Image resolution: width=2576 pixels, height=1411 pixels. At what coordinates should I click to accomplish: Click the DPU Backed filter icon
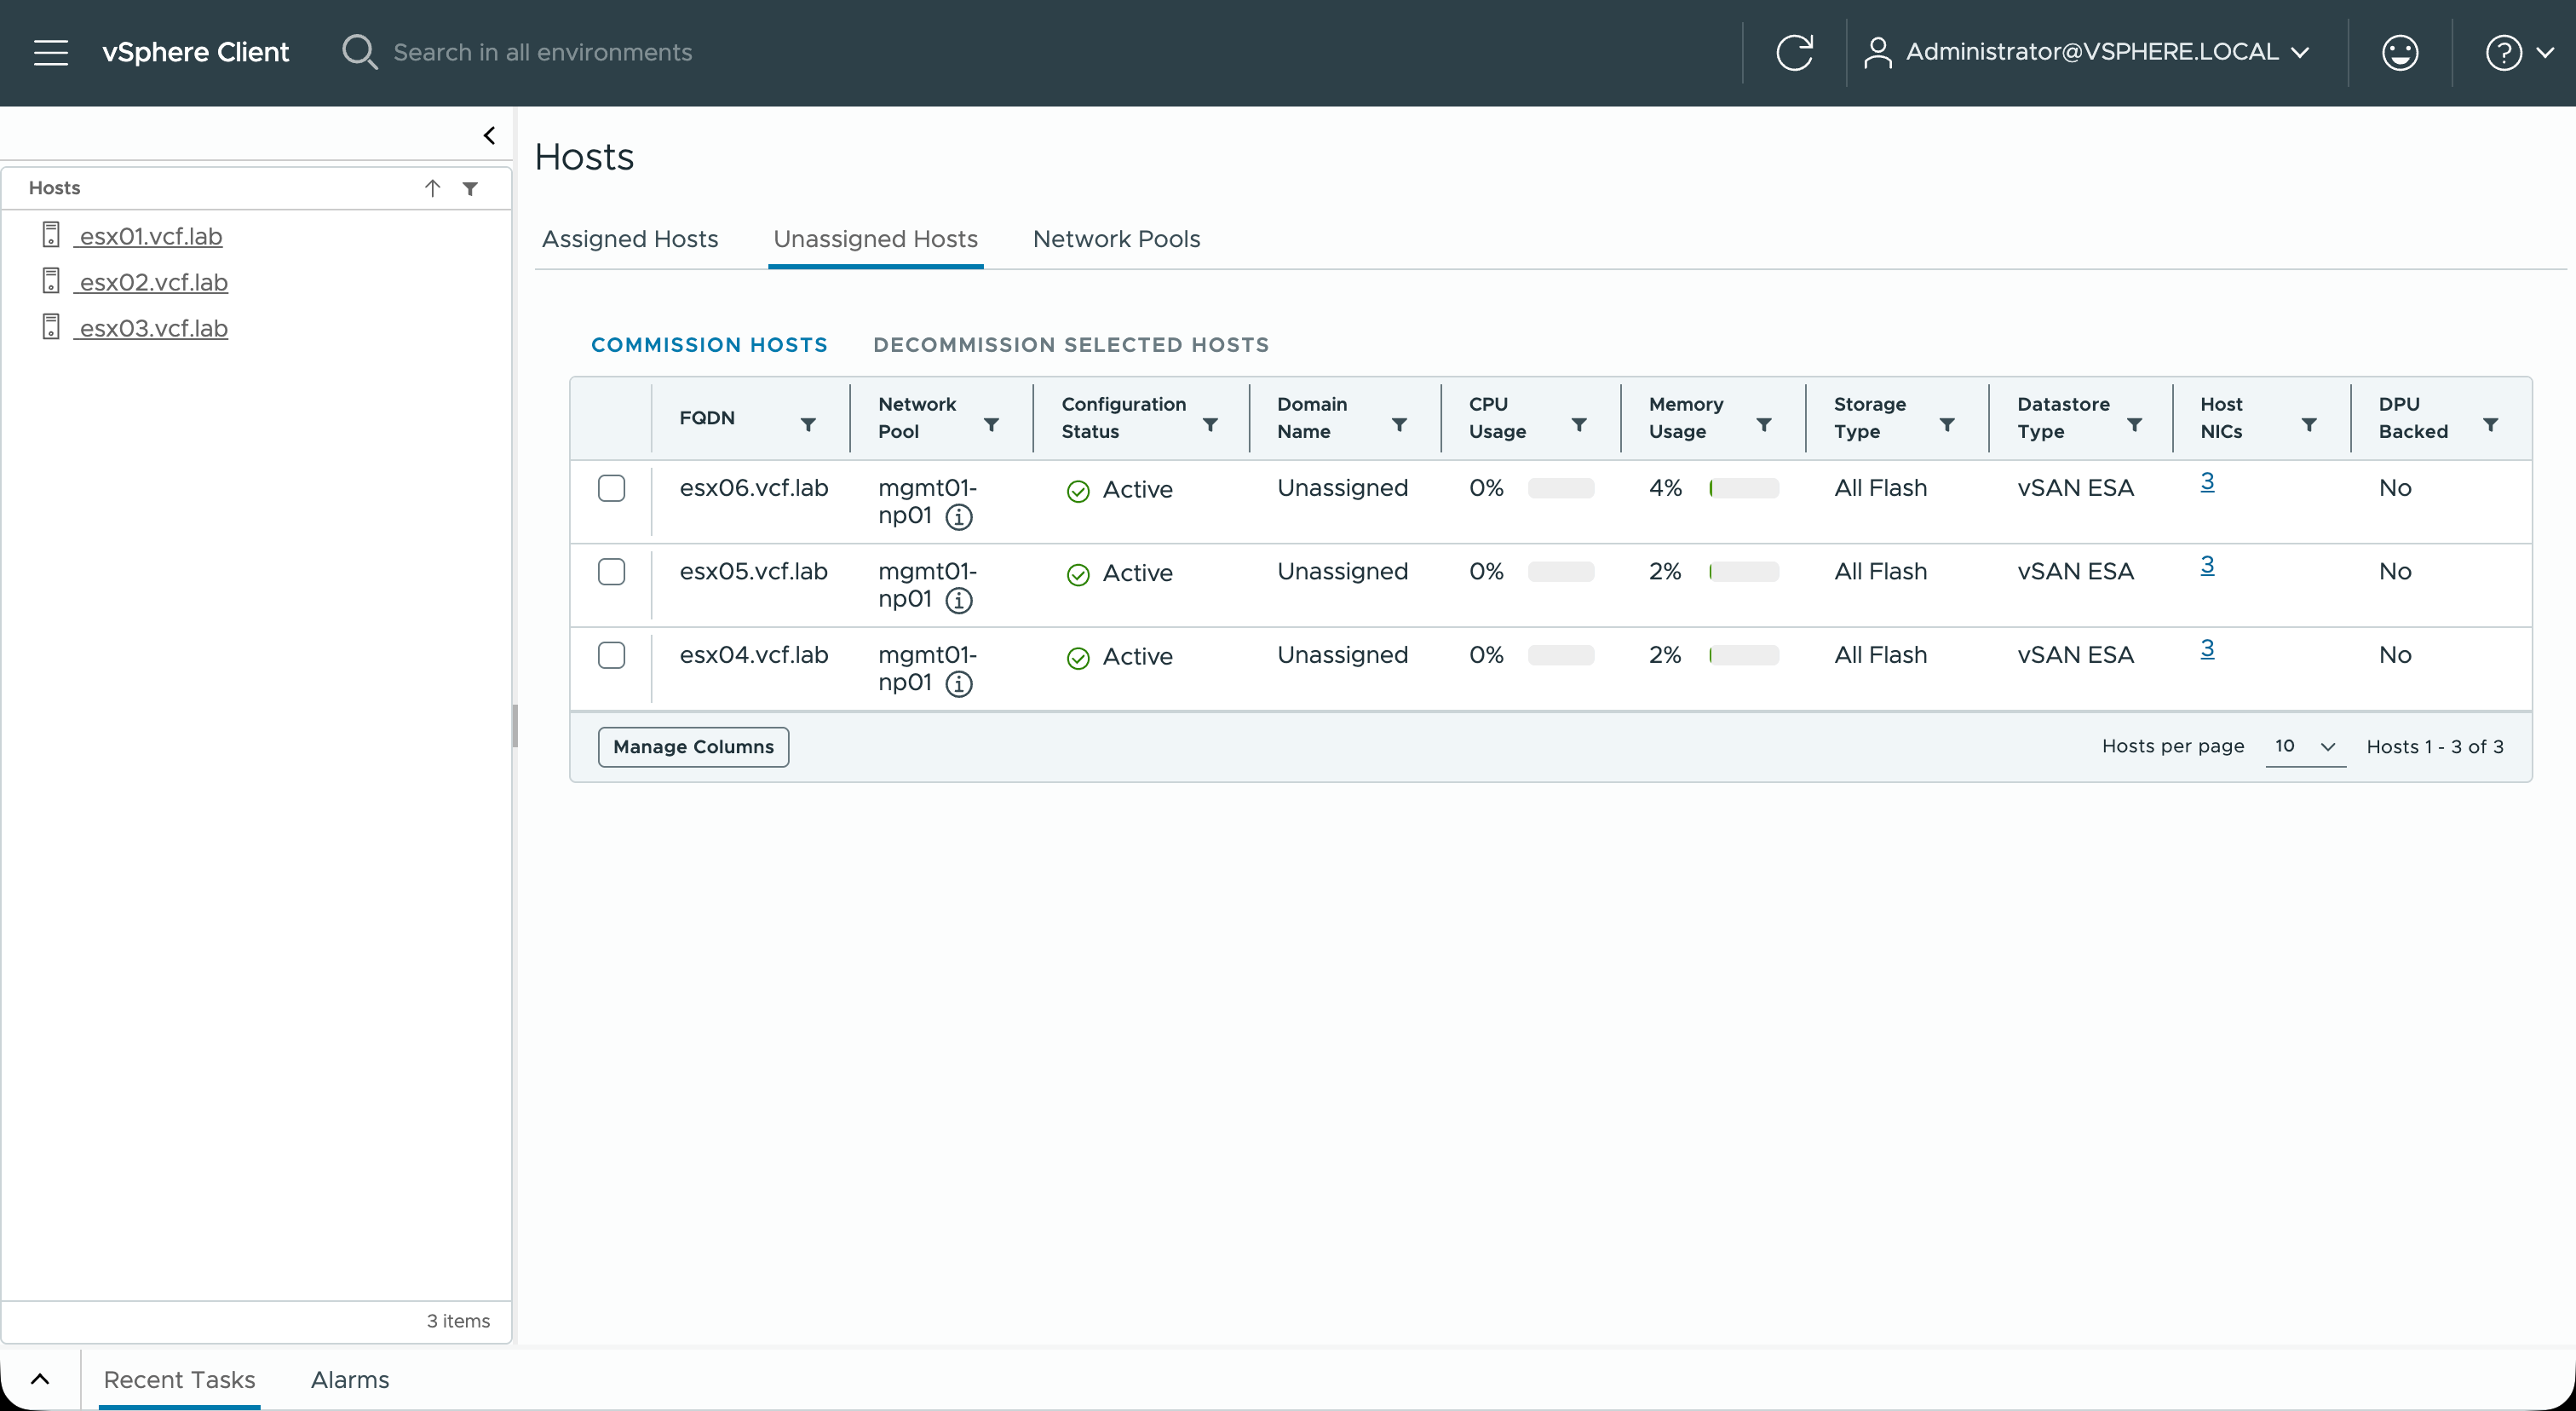click(2490, 425)
